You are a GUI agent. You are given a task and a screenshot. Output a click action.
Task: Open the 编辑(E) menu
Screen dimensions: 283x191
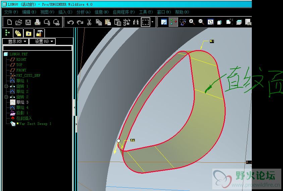click(x=29, y=12)
